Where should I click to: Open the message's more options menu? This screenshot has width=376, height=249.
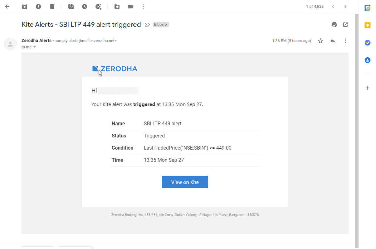[345, 41]
